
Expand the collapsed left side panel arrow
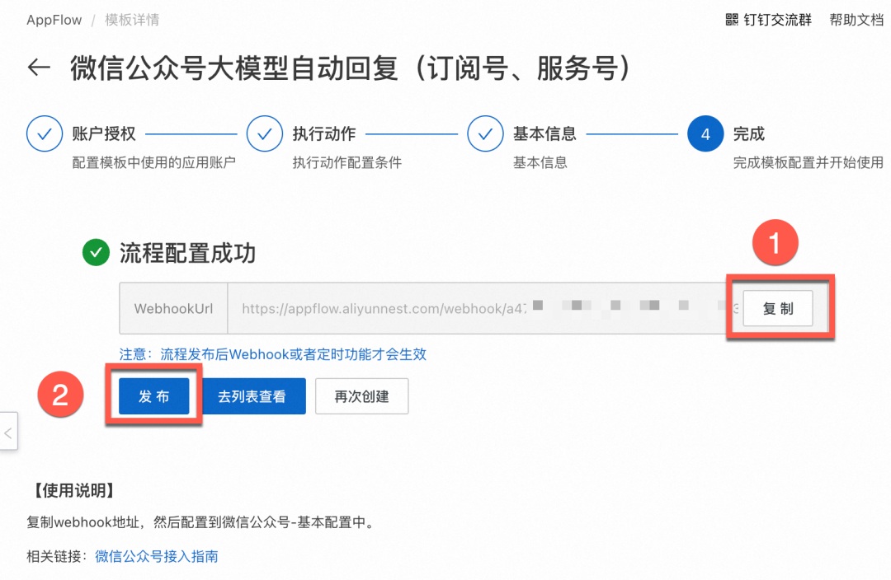pyautogui.click(x=8, y=432)
